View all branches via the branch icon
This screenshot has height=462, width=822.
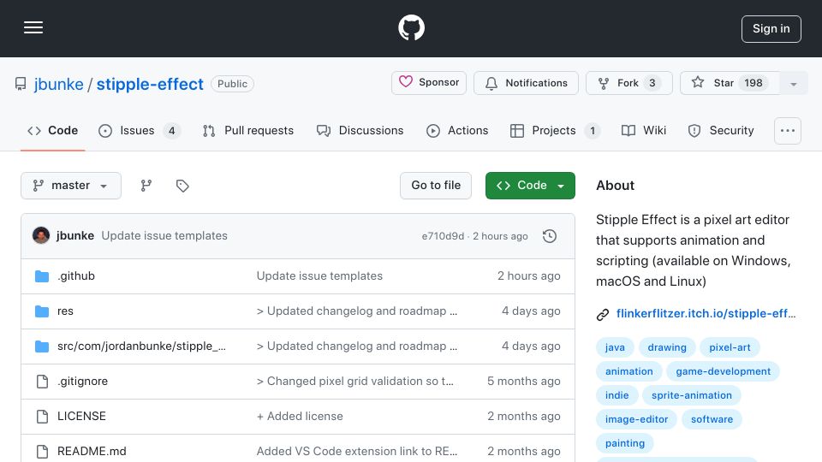[x=146, y=186]
